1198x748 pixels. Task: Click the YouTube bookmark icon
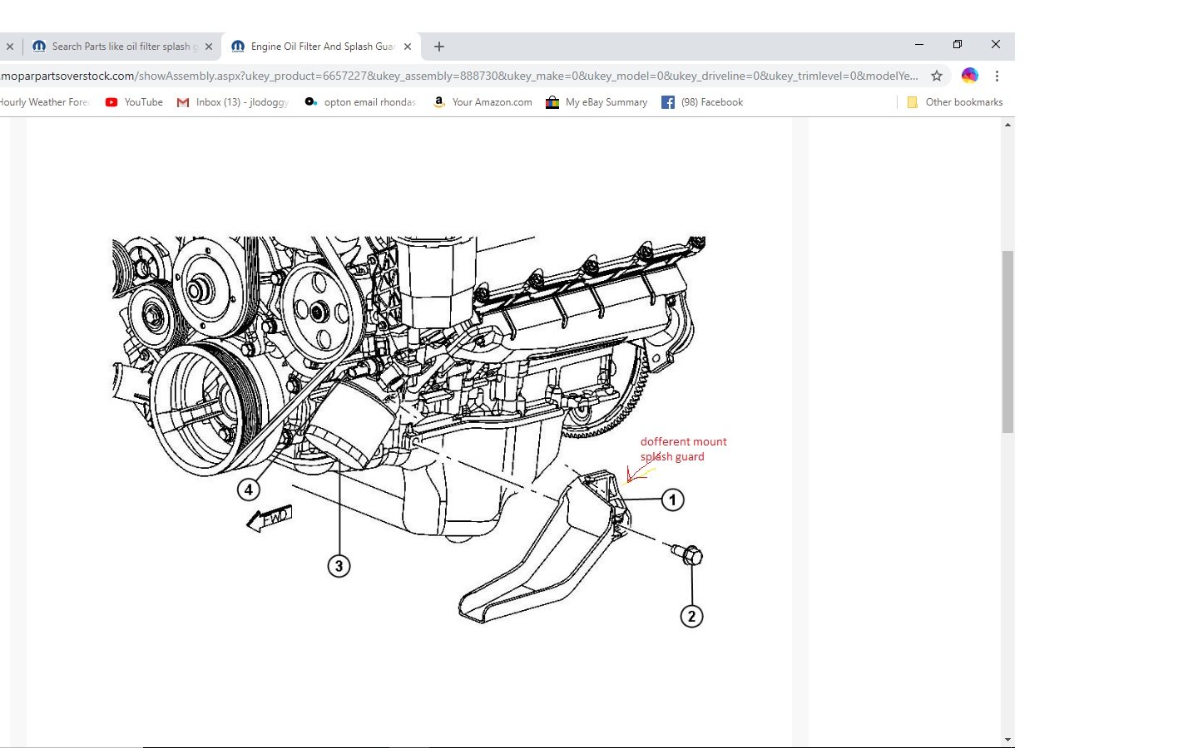click(111, 102)
